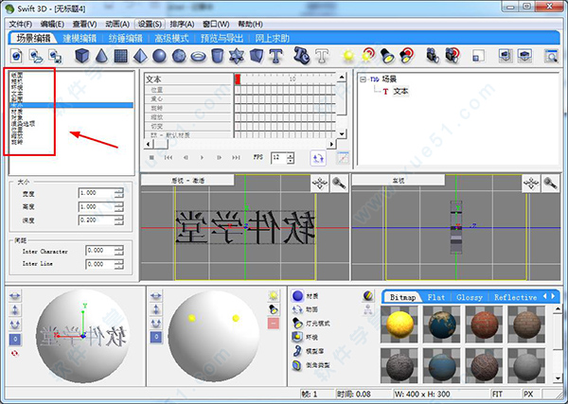Pick earth globe material sphere
The image size is (568, 404).
click(x=441, y=325)
